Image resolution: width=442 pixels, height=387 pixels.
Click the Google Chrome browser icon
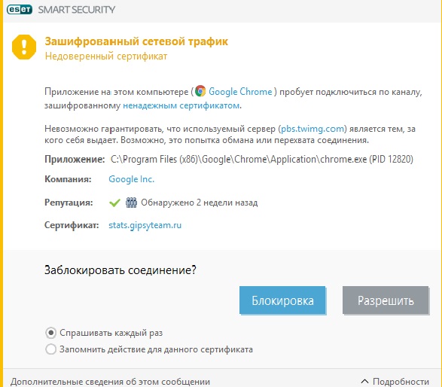[x=200, y=91]
